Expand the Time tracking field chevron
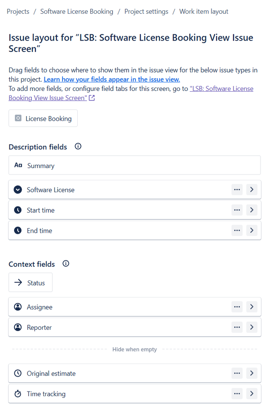This screenshot has height=414, width=270. pyautogui.click(x=252, y=393)
